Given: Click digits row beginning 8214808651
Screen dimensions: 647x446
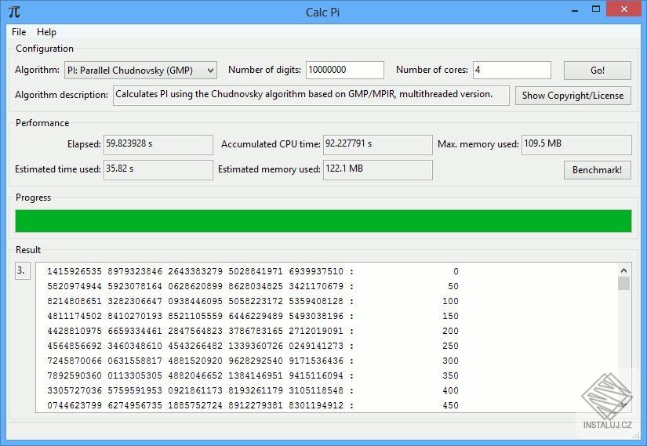Looking at the screenshot, I should pos(253,301).
